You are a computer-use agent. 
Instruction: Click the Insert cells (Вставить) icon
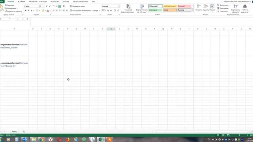[x=198, y=7]
